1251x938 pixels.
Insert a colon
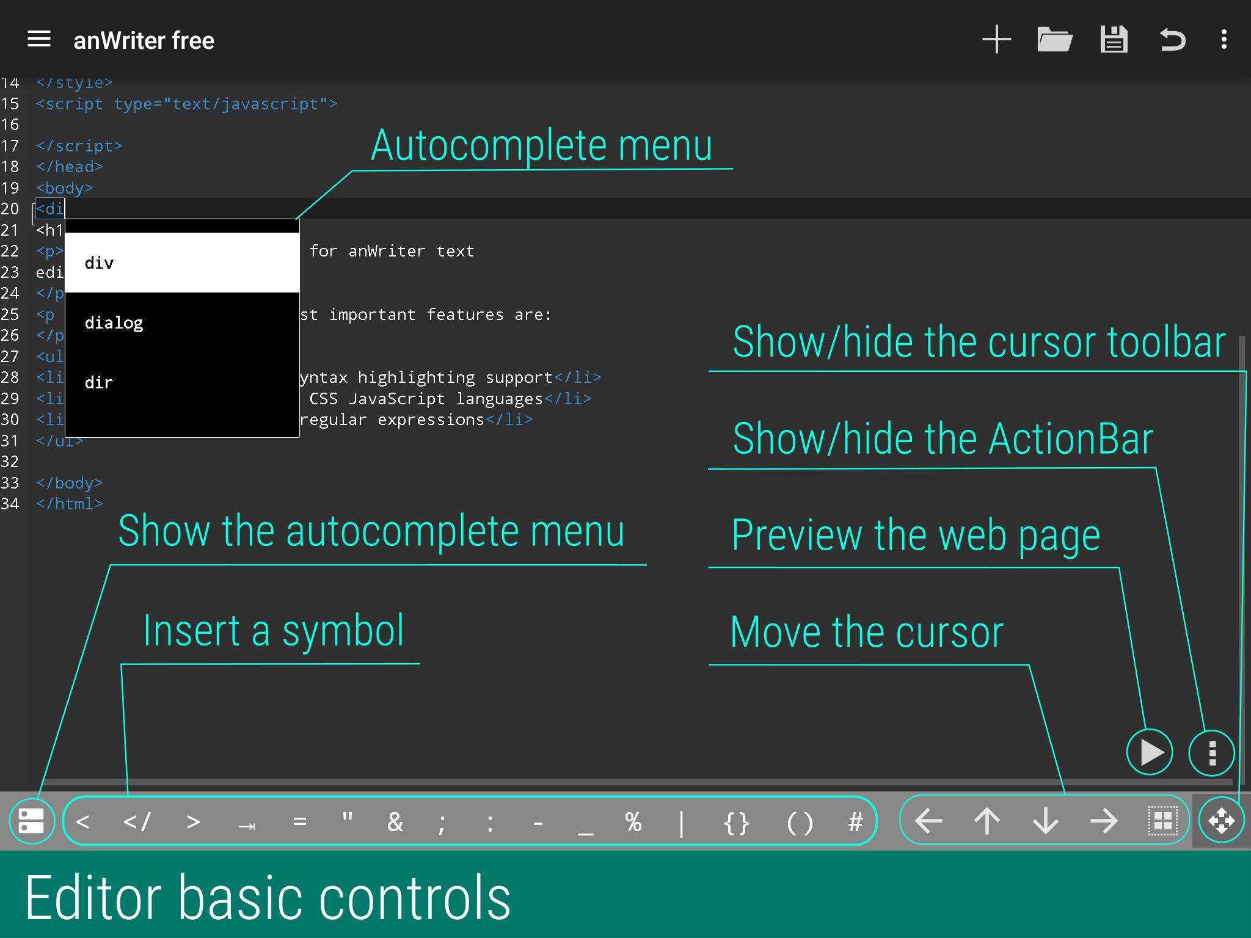490,823
